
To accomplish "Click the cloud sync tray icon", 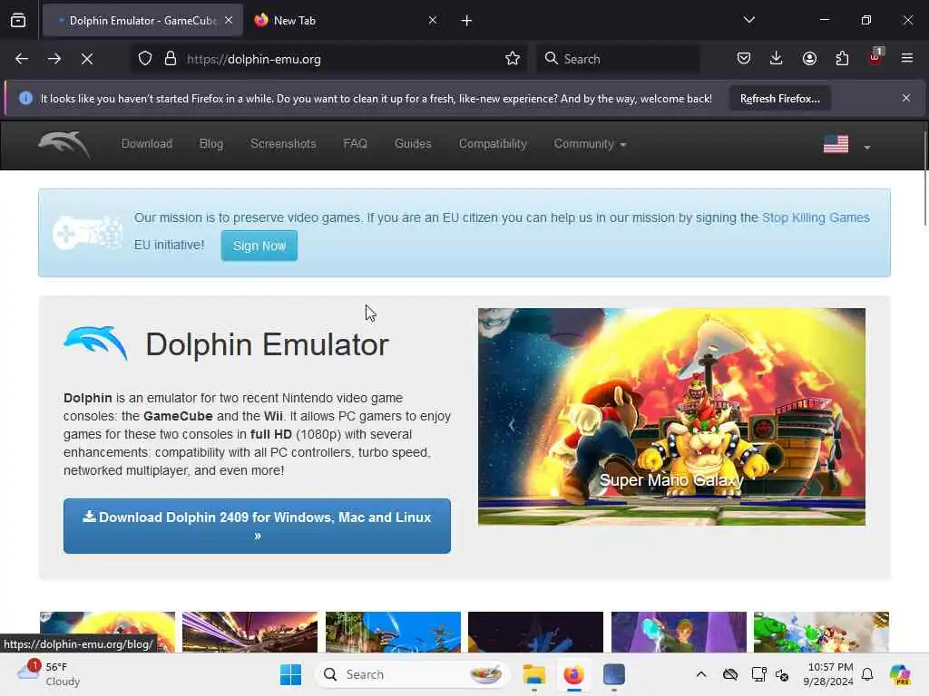I will [730, 674].
